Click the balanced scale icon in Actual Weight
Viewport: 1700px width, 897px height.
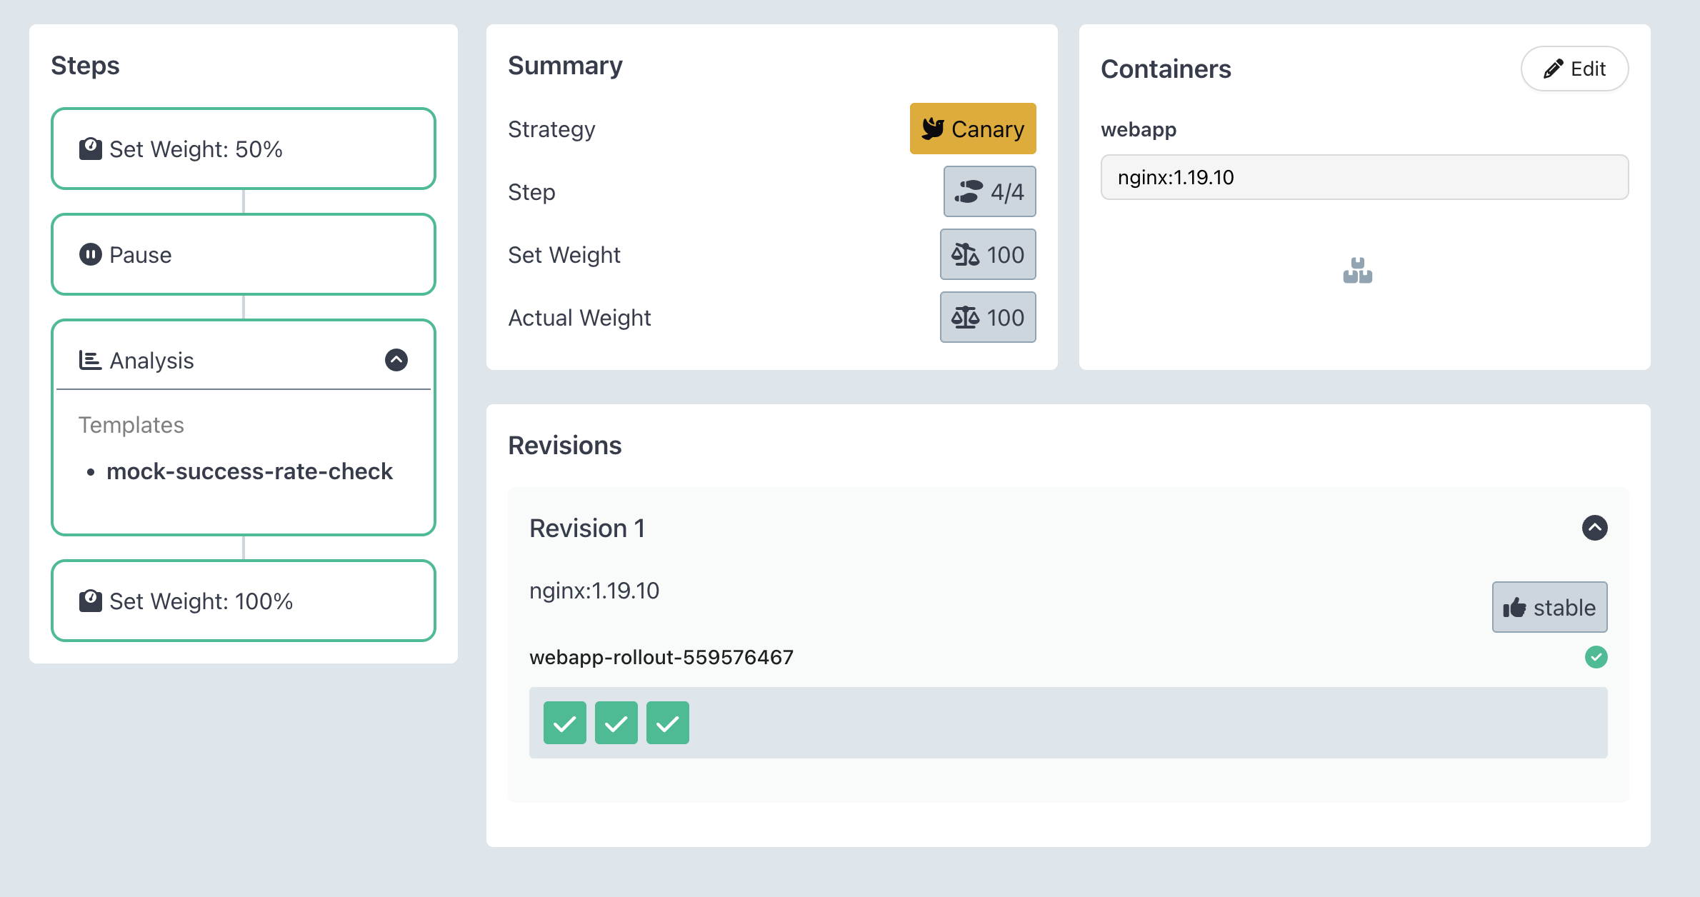tap(965, 317)
